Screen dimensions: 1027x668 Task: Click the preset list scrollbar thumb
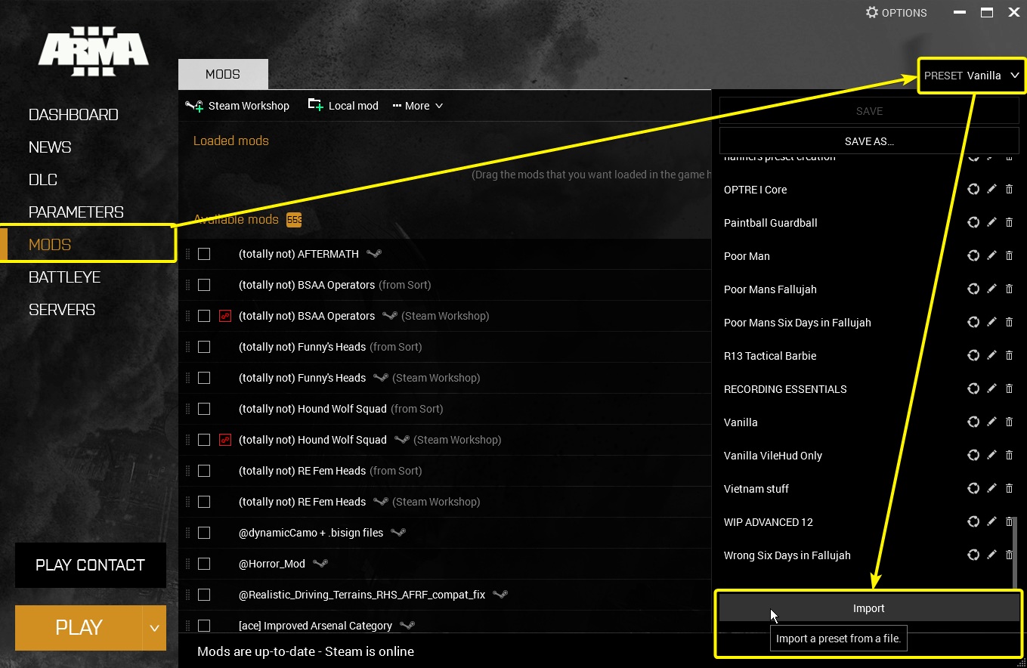pyautogui.click(x=1015, y=554)
